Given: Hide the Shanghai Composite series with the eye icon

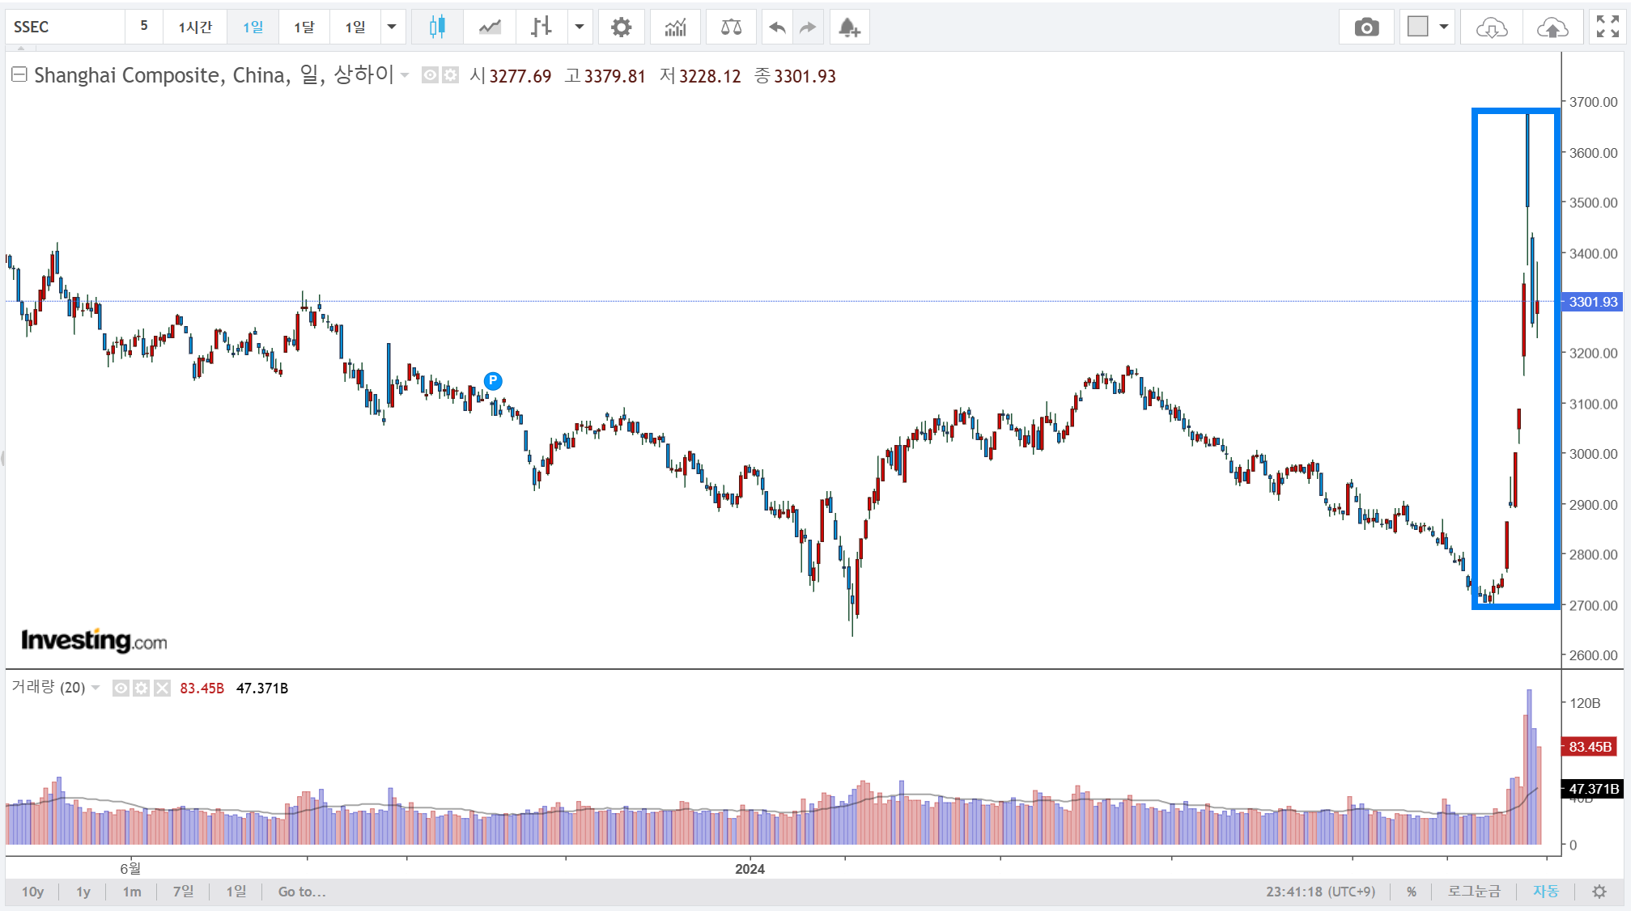Looking at the screenshot, I should 430,75.
